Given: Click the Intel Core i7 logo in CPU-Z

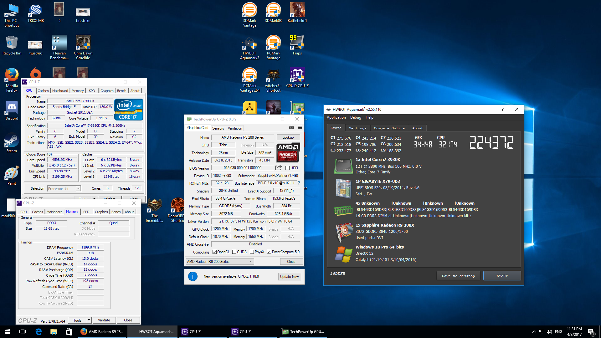Looking at the screenshot, I should tap(129, 109).
